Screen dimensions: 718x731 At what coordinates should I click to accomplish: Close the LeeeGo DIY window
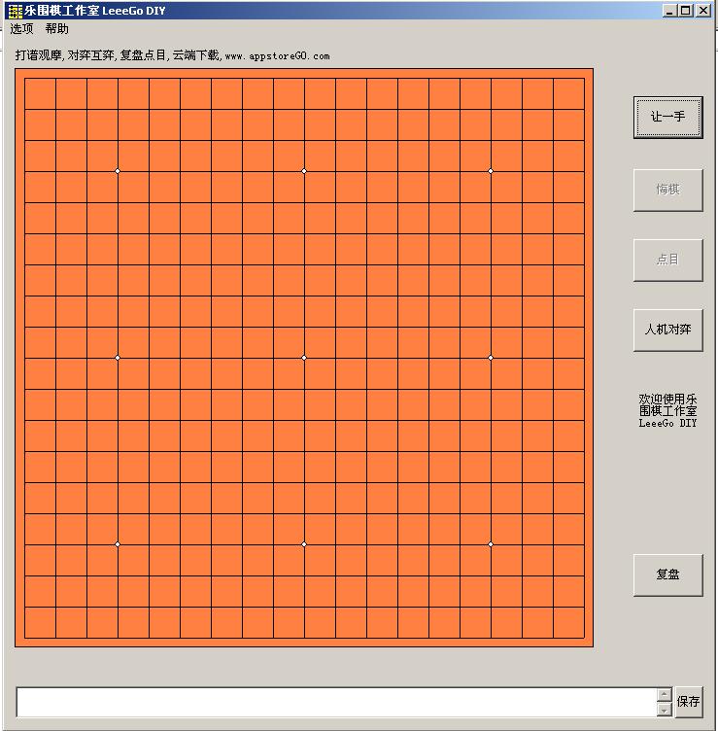click(703, 11)
